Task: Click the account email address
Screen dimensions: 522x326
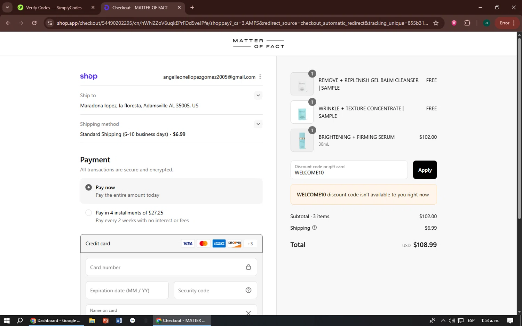Action: click(209, 77)
